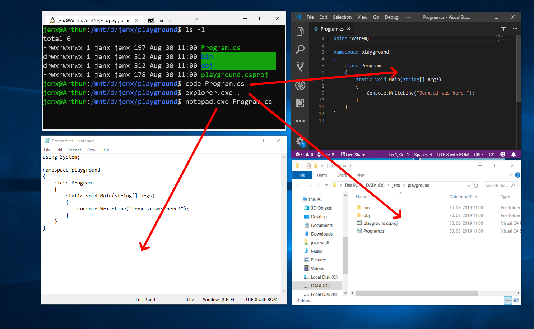Split the editor using the split icon
Viewport: 534px width, 329px height.
pos(503,29)
